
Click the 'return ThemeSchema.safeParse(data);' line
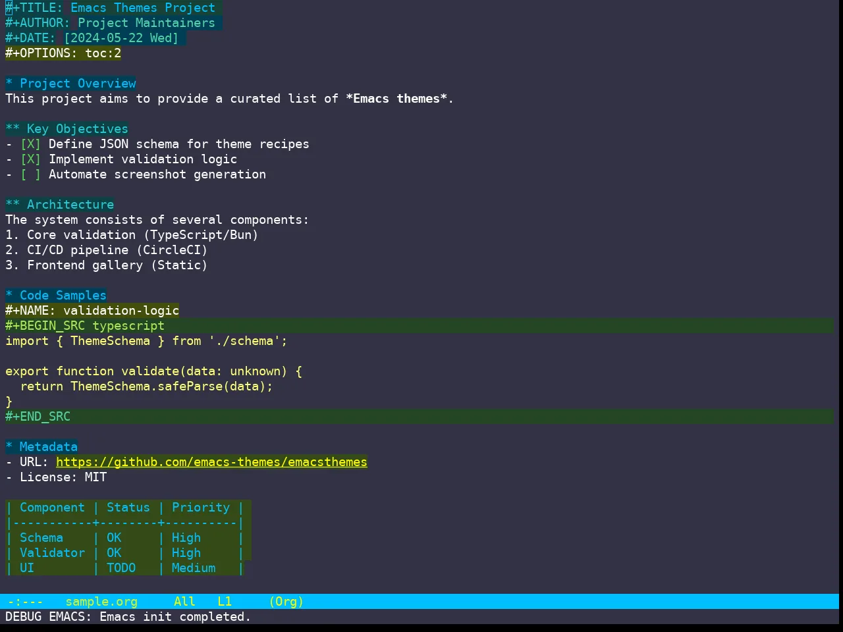tap(146, 386)
